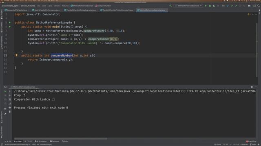Click the git branch main in status bar

tap(253, 144)
